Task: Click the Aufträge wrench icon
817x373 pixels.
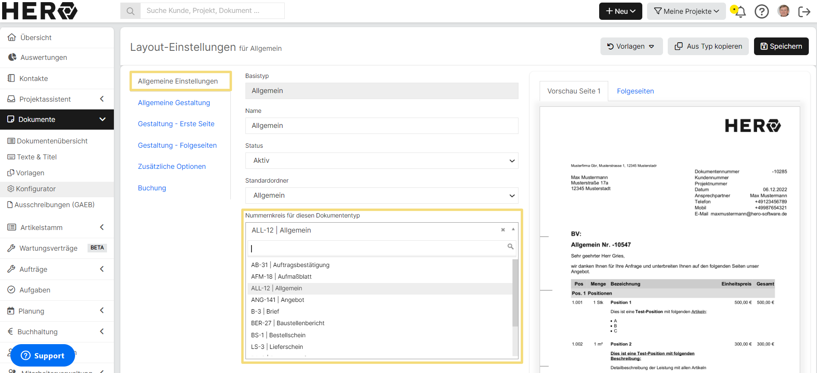Action: [12, 269]
